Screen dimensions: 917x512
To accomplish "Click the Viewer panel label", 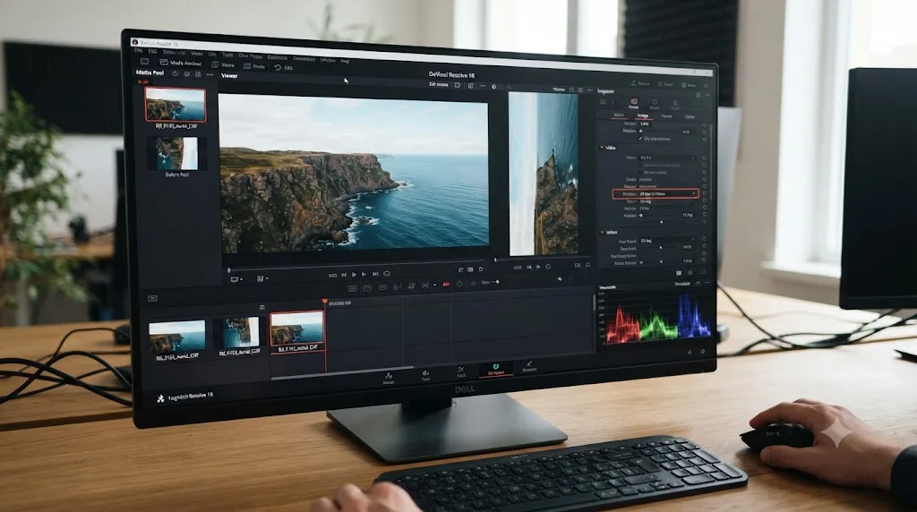I will click(229, 75).
